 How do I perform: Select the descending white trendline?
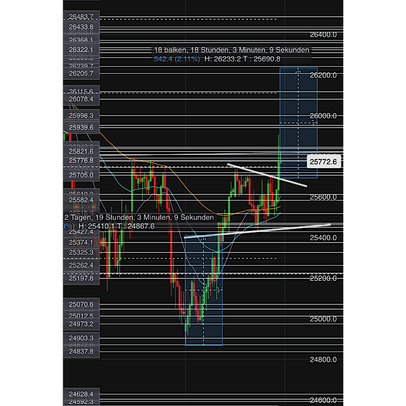pyautogui.click(x=267, y=175)
